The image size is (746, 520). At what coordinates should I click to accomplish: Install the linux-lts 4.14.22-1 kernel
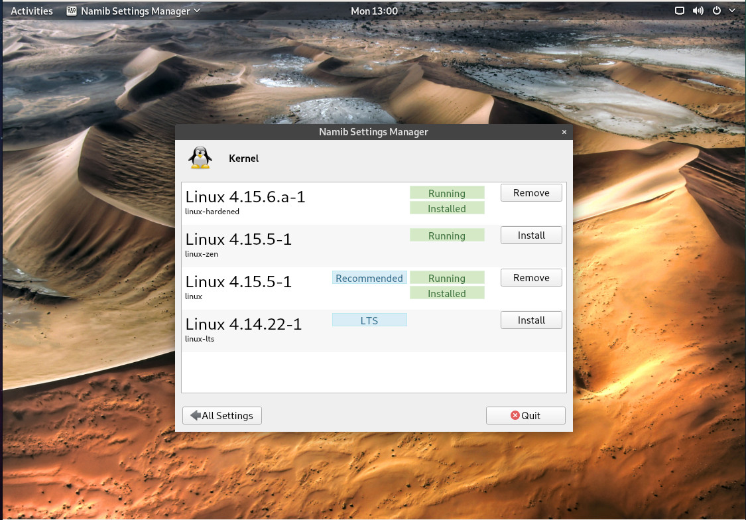pos(531,320)
